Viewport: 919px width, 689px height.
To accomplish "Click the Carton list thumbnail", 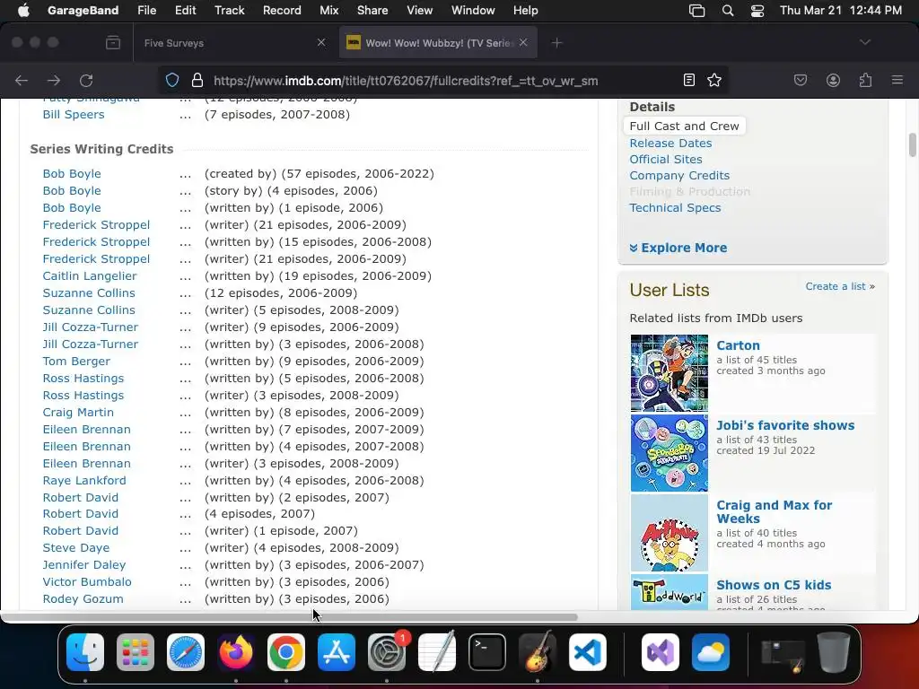I will coord(670,373).
